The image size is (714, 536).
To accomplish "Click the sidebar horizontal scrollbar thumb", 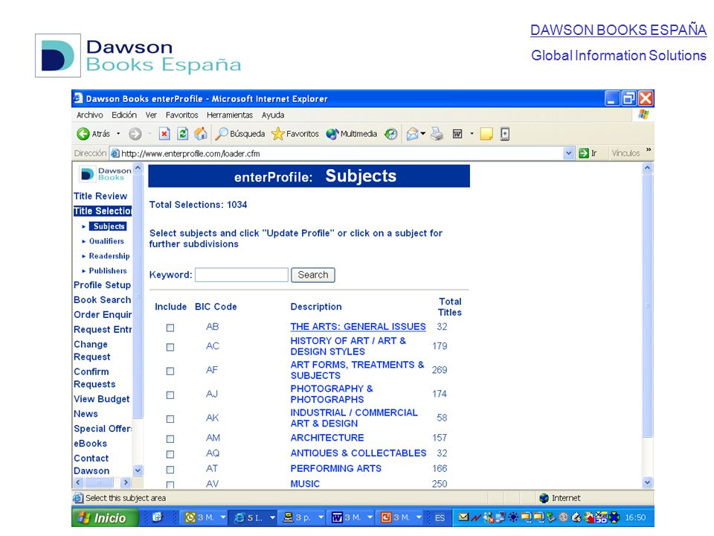I will point(98,482).
